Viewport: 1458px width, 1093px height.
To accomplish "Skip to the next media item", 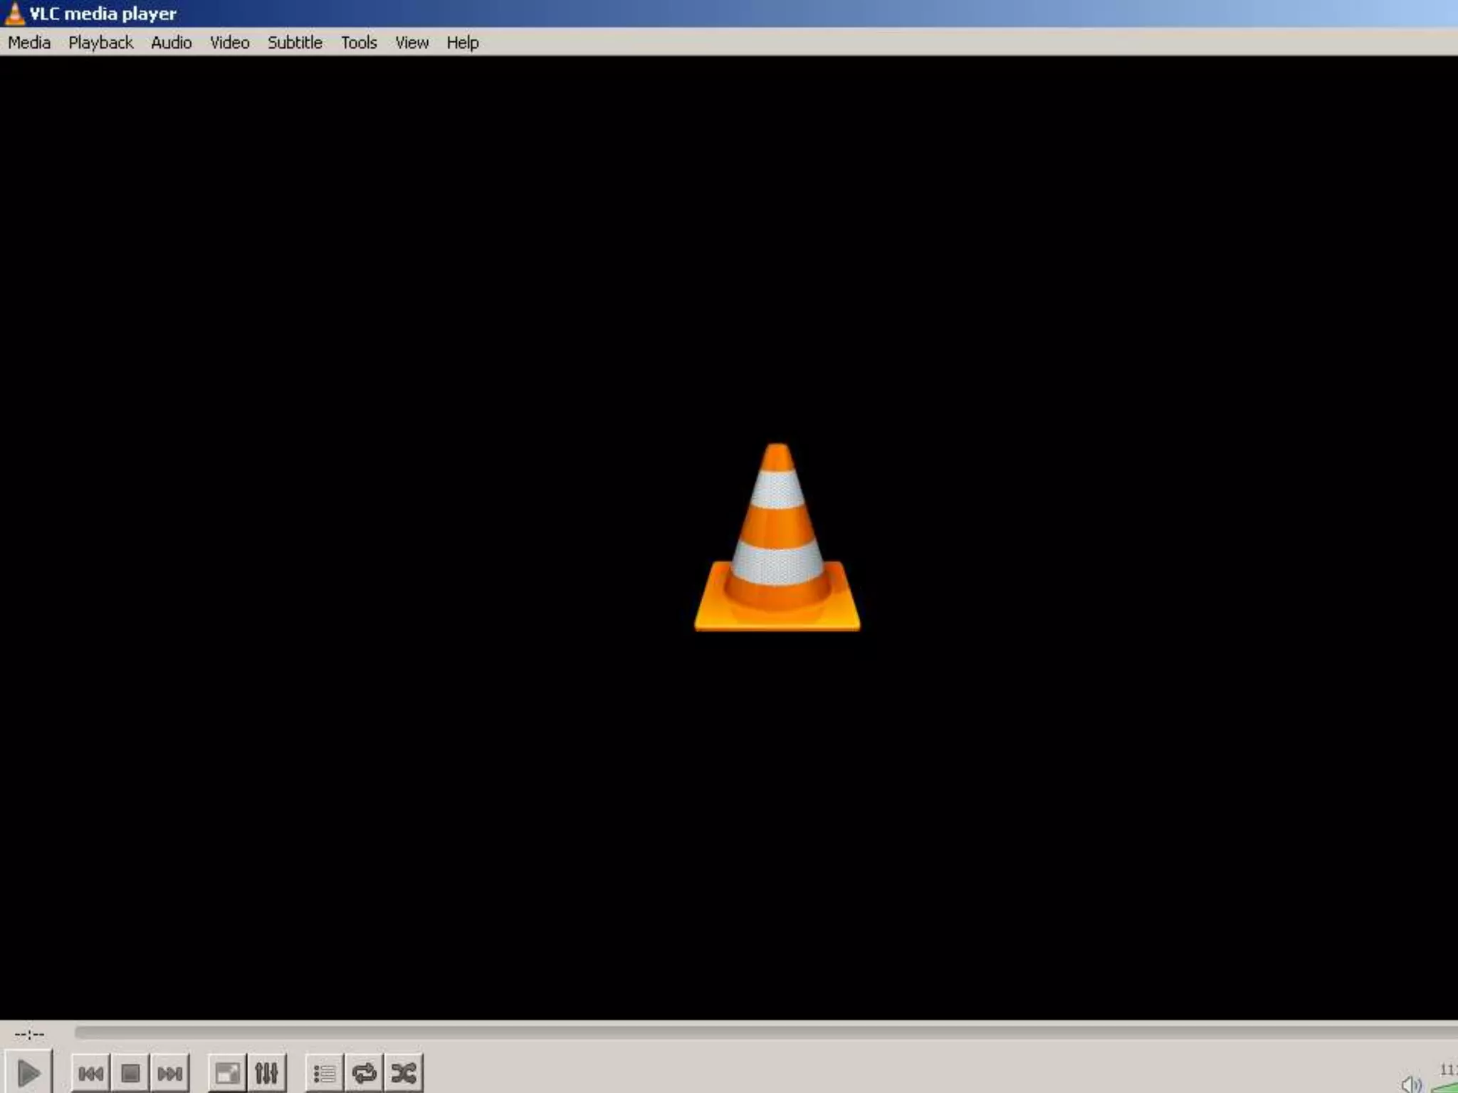I will [x=170, y=1072].
